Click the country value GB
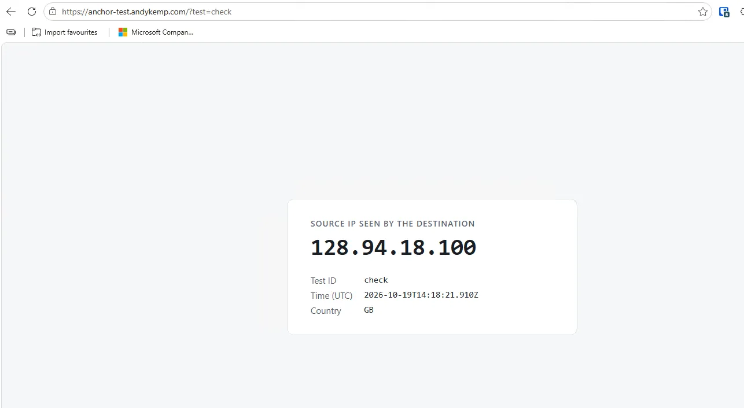 pyautogui.click(x=369, y=310)
